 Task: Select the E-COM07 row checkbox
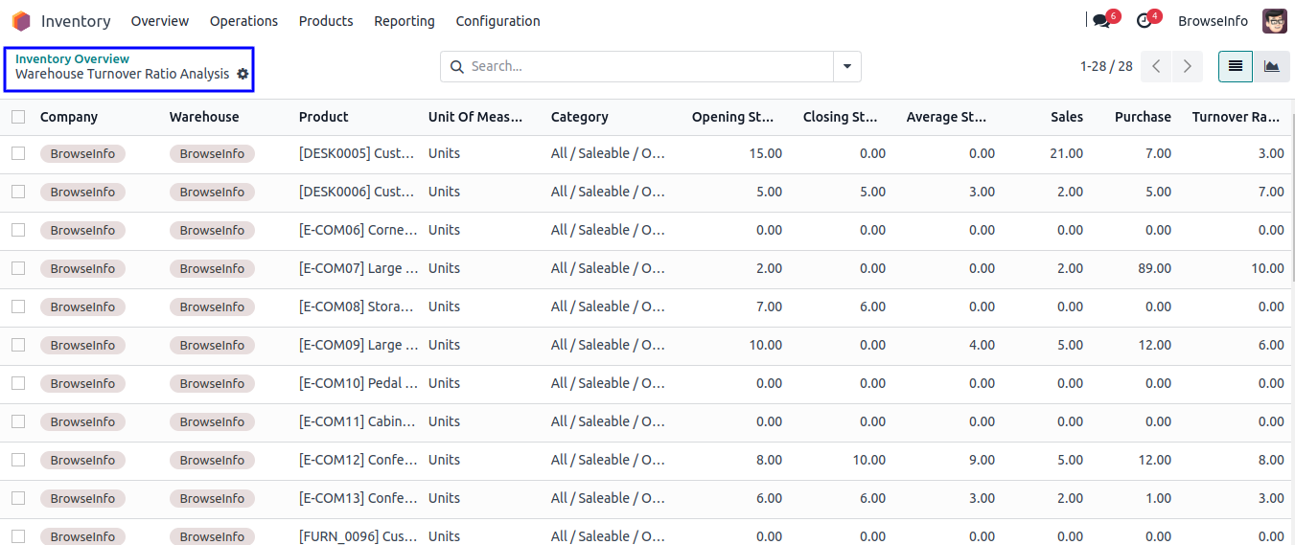tap(18, 268)
